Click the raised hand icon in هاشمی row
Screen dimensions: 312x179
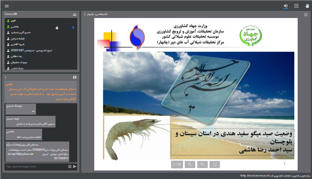[x=56, y=28]
